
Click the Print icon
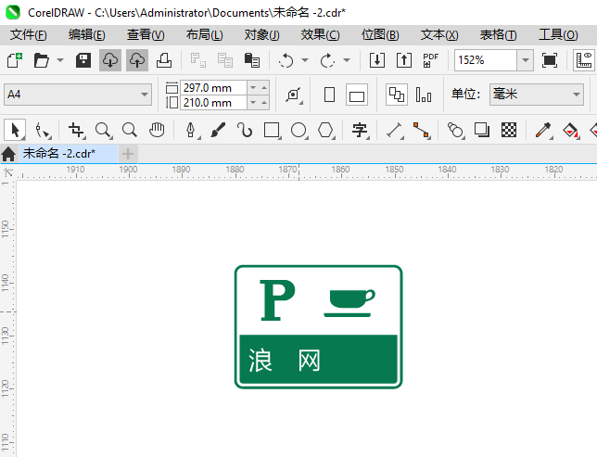(x=164, y=60)
